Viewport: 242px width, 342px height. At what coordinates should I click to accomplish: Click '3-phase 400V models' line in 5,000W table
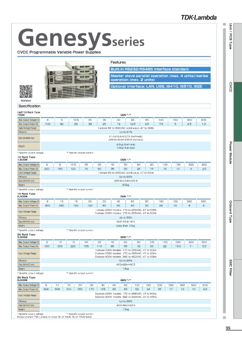point(126,297)
